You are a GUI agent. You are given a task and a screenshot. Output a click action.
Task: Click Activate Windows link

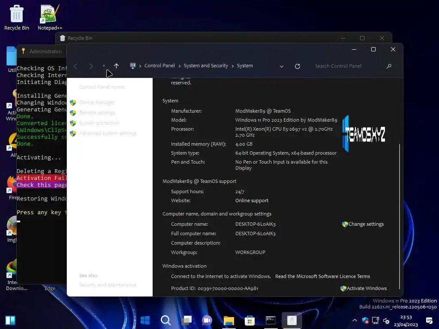point(367,288)
